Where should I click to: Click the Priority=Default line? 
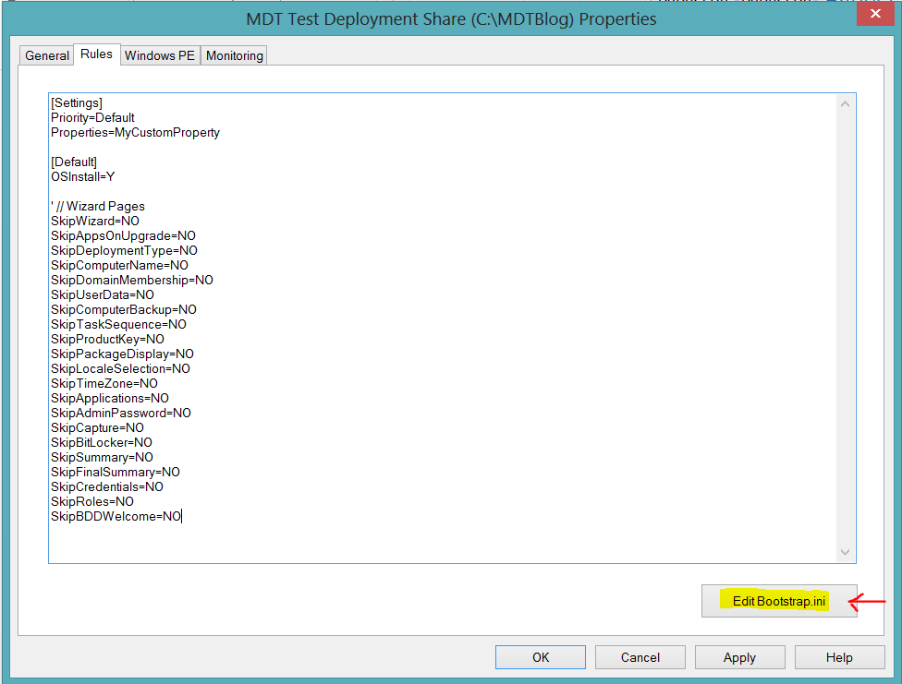click(92, 118)
